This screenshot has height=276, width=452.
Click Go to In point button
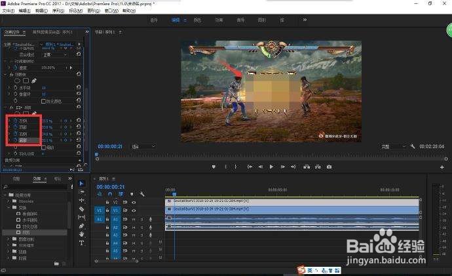click(250, 167)
